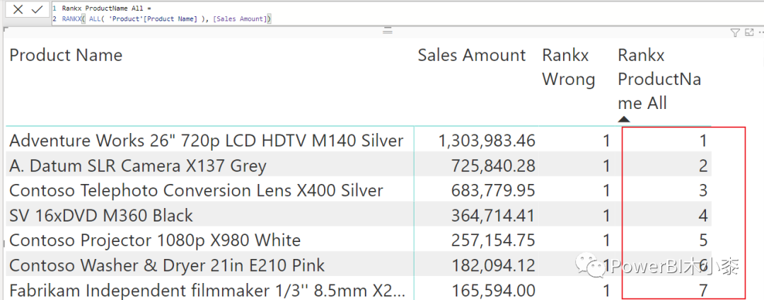Click the Rankx ProductName All header
The width and height of the screenshot is (764, 300).
pos(659,79)
